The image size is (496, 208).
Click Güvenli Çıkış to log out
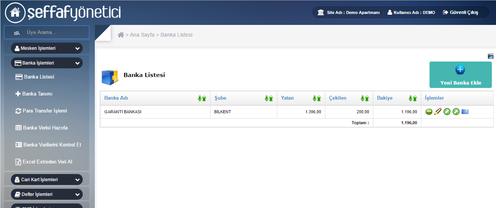tap(464, 12)
